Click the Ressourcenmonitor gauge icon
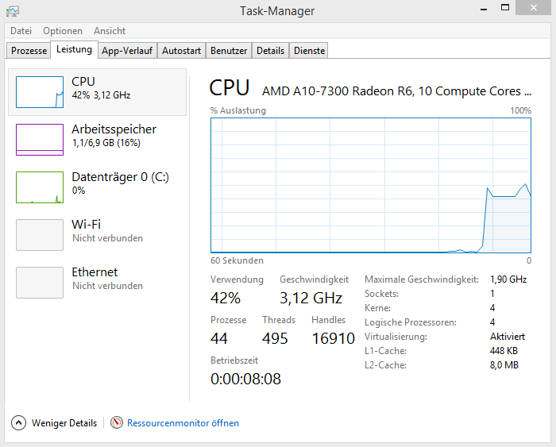Viewport: 556px width, 447px height. click(x=117, y=423)
